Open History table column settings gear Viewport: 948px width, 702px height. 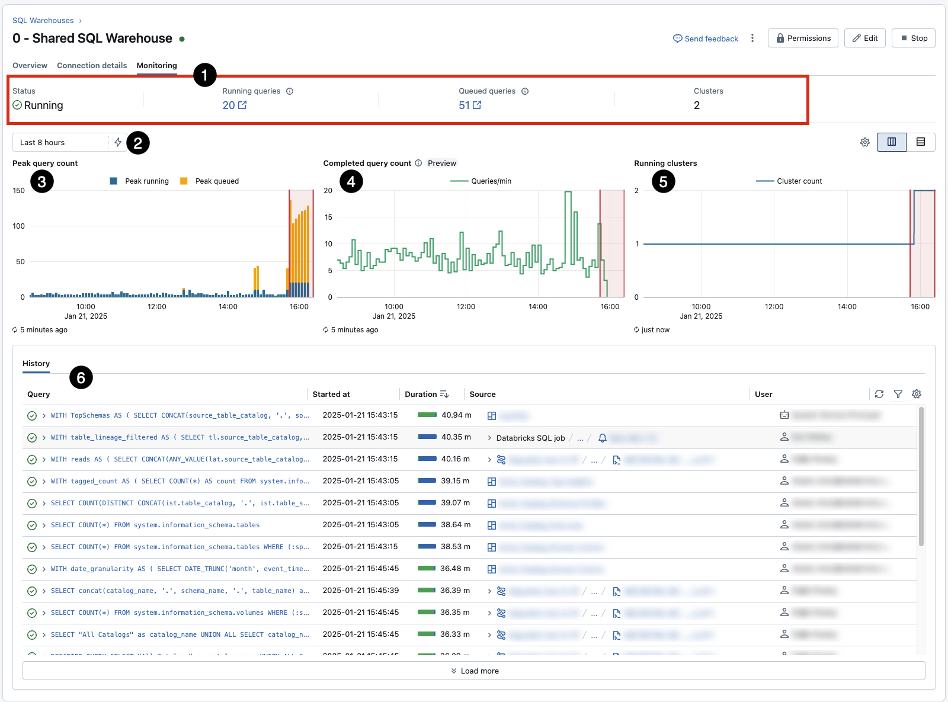(917, 394)
